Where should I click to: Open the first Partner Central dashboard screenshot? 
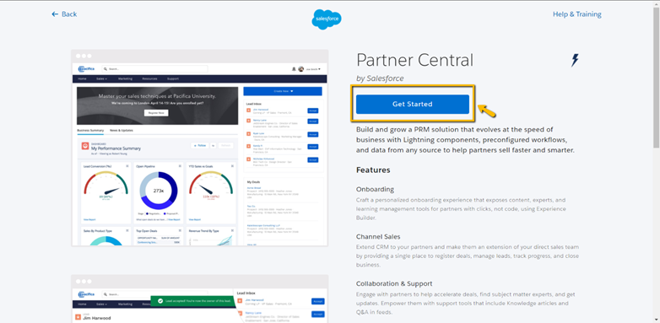(200, 148)
